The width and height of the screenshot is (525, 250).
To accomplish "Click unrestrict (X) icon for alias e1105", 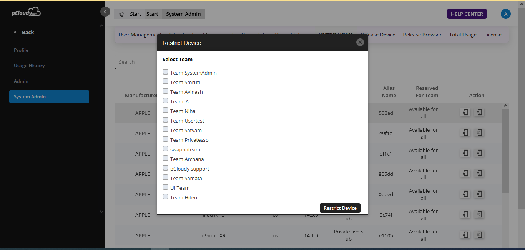I will point(479,235).
